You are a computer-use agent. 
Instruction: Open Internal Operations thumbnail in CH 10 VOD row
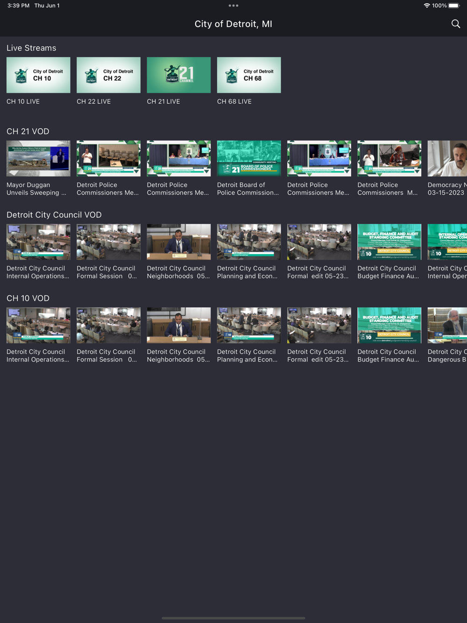point(38,326)
